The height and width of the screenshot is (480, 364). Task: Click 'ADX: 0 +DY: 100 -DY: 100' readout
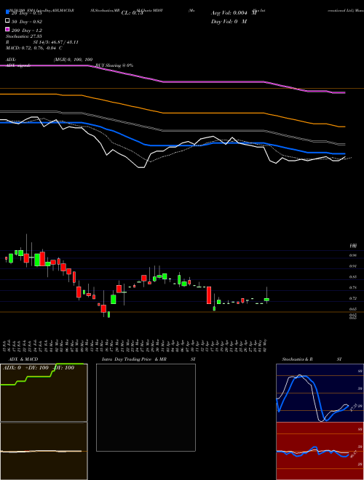coord(39,368)
